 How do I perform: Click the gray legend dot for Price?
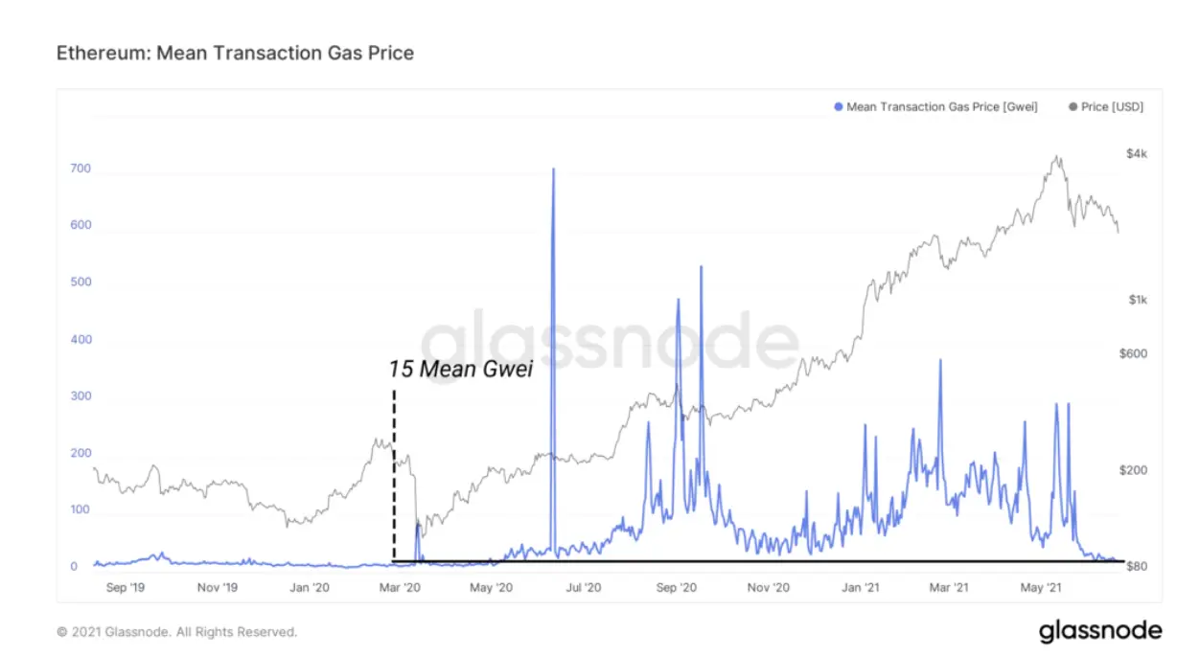click(1073, 107)
